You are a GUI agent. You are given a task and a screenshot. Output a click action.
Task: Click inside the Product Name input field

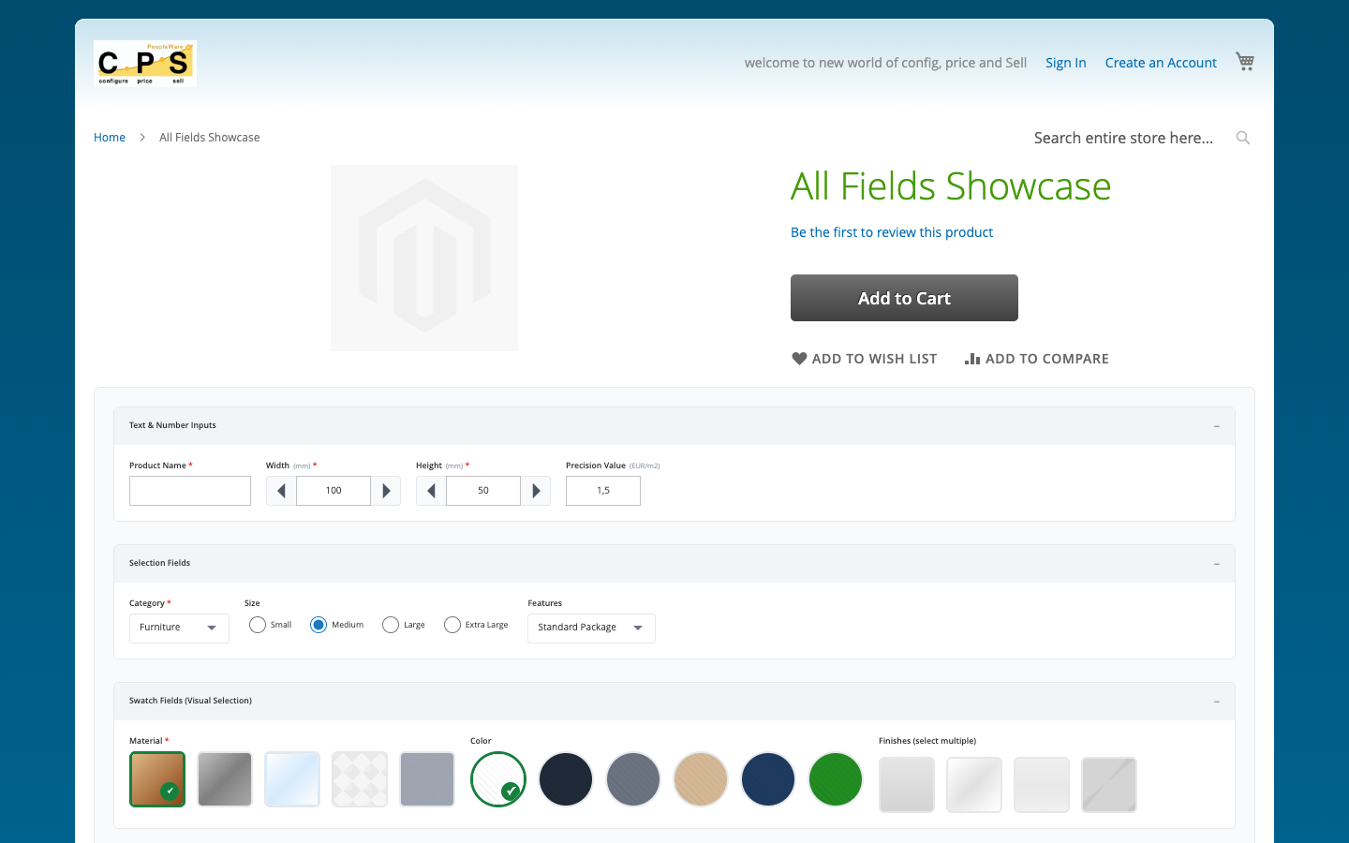click(189, 490)
